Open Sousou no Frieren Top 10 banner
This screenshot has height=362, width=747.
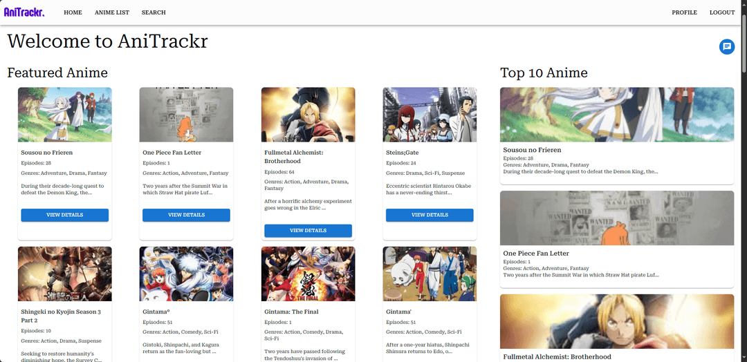click(617, 115)
